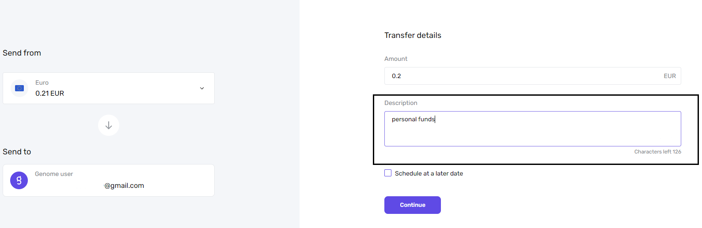Click the 'Send from' heading
Screen dimensions: 702x228
tap(22, 53)
